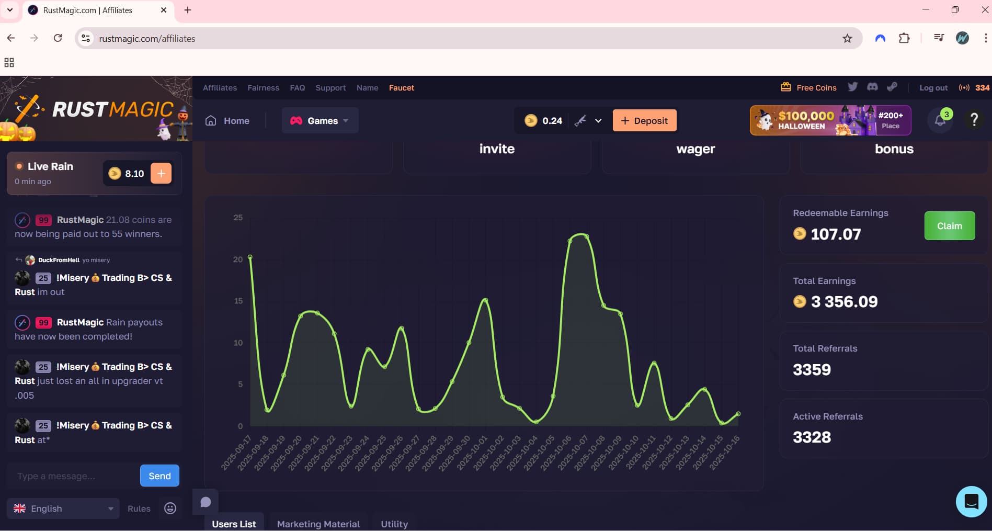Screen dimensions: 992x531
Task: Click the Faucet link in top nav
Action: (401, 88)
